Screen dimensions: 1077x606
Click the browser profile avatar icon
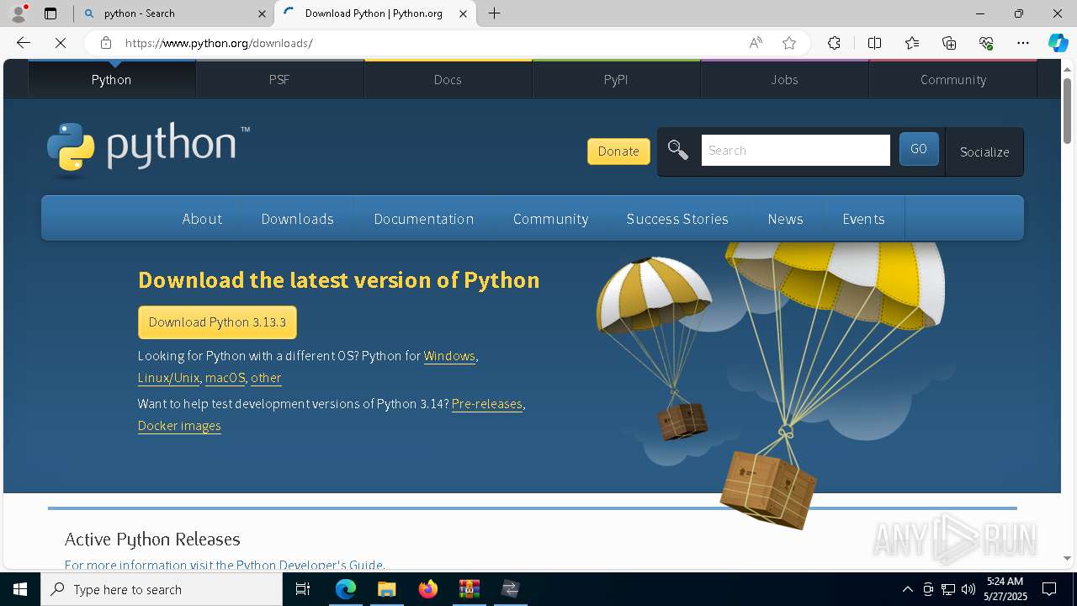click(x=19, y=13)
